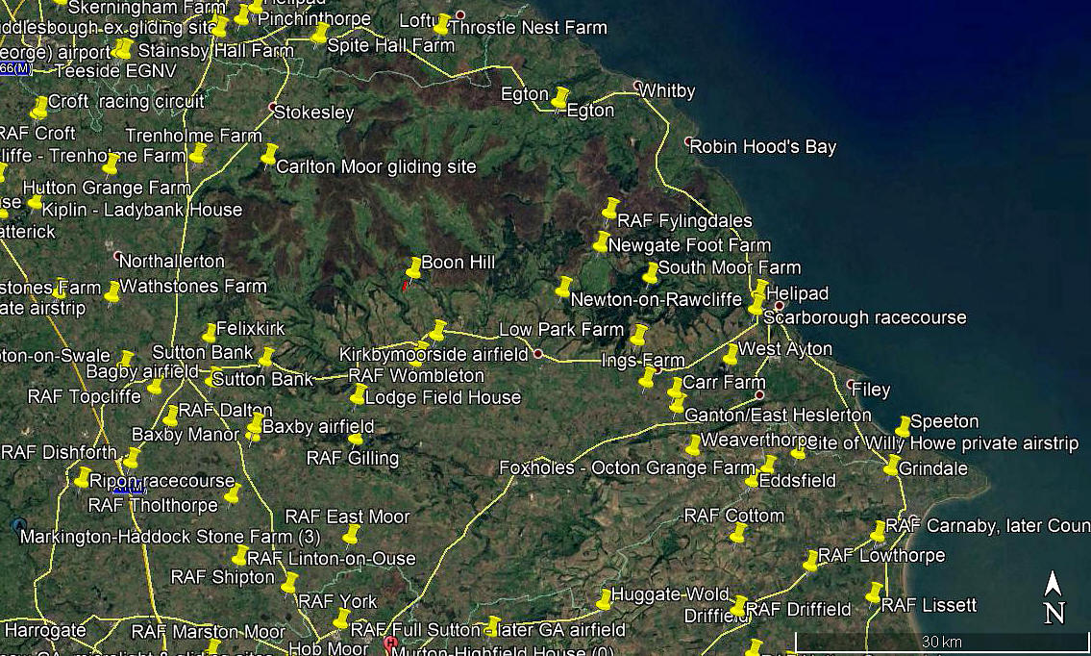Click the 'Foxholes - Octon Grange Farm' label
The width and height of the screenshot is (1091, 656).
[x=628, y=468]
